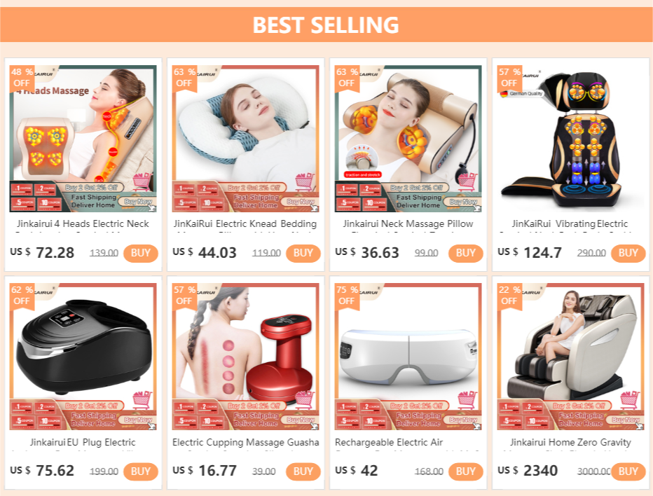
Task: Buy the $2340 Zero Gravity chair
Action: [628, 471]
